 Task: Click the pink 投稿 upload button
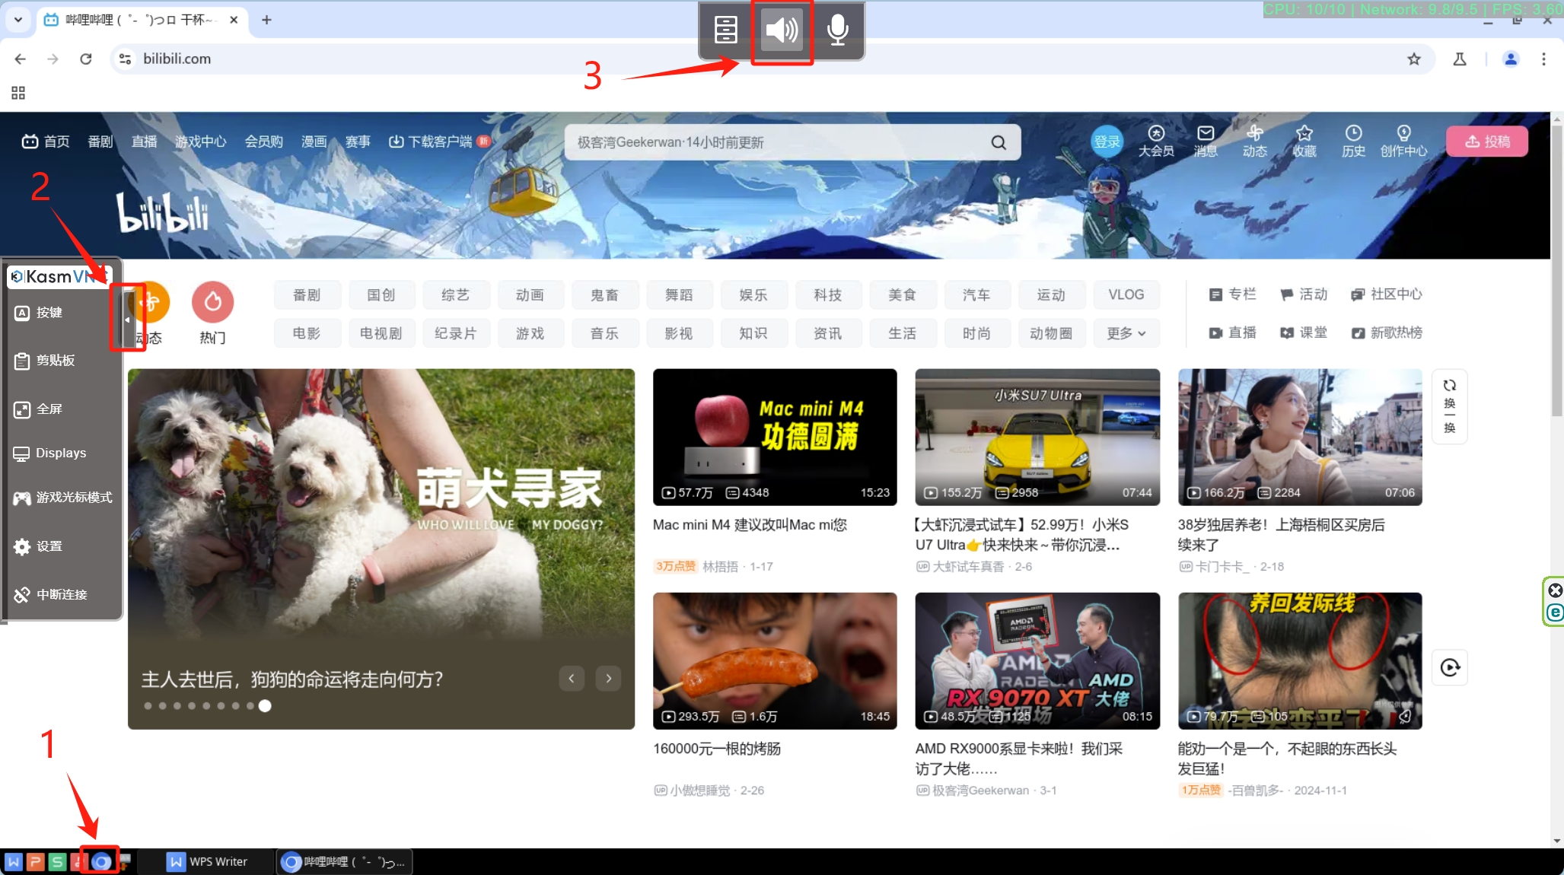(x=1486, y=142)
